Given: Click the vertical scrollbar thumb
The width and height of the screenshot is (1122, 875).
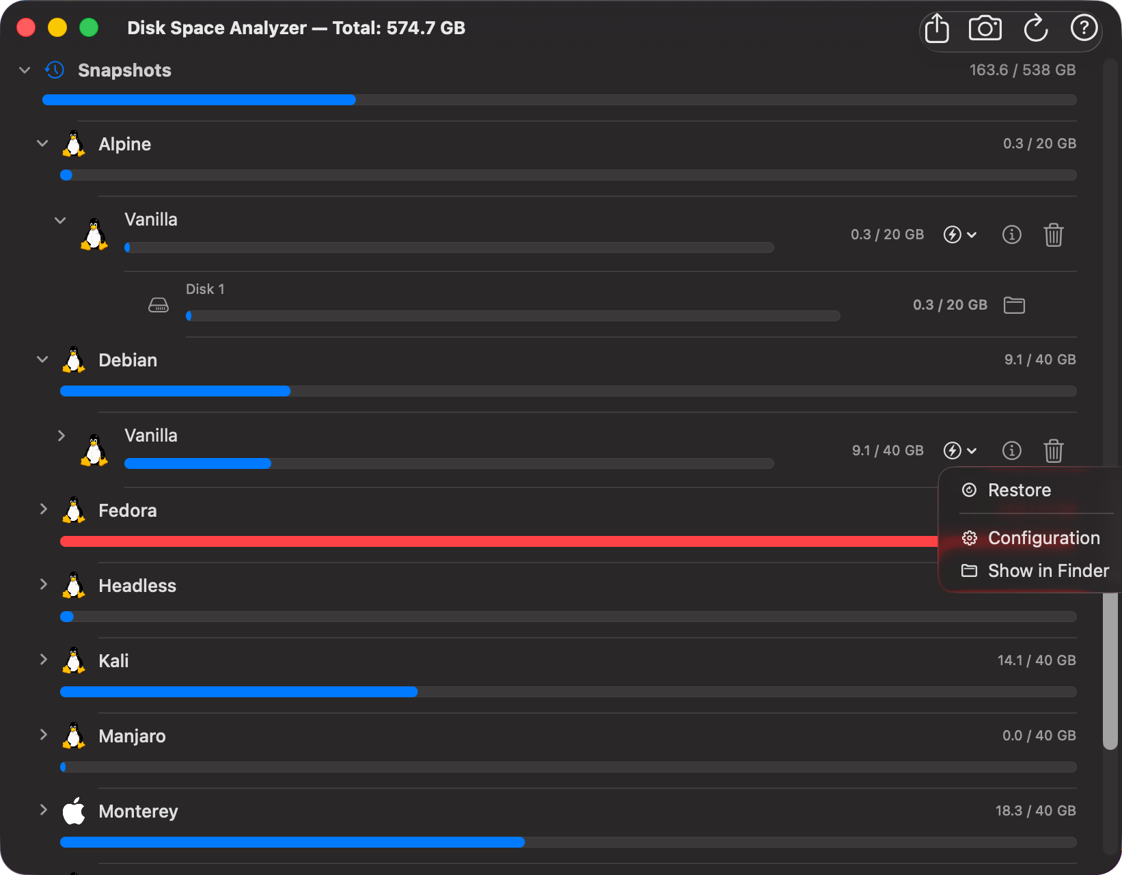Looking at the screenshot, I should 1110,671.
